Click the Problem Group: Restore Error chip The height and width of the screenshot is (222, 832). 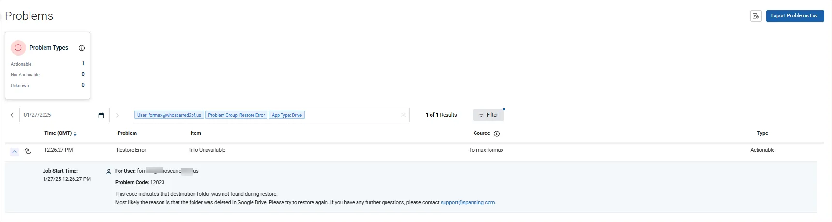[x=236, y=115]
